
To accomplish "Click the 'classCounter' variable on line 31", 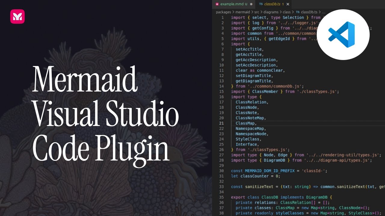I will pos(254,176).
